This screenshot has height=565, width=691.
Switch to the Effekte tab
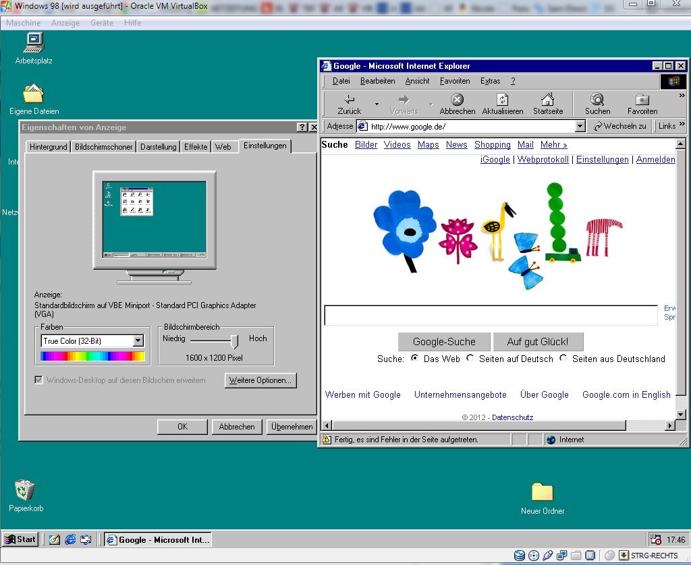click(x=196, y=147)
